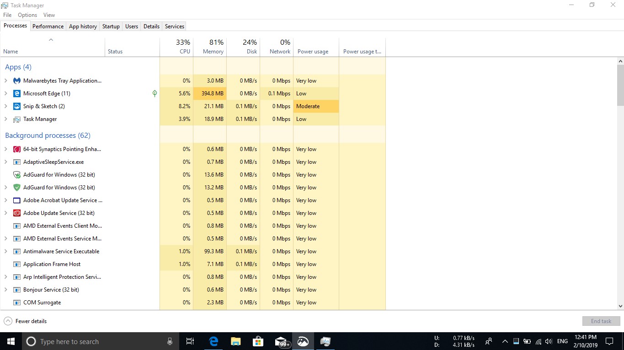624x350 pixels.
Task: Click the Adobe Acrobat Update Service icon
Action: [17, 200]
